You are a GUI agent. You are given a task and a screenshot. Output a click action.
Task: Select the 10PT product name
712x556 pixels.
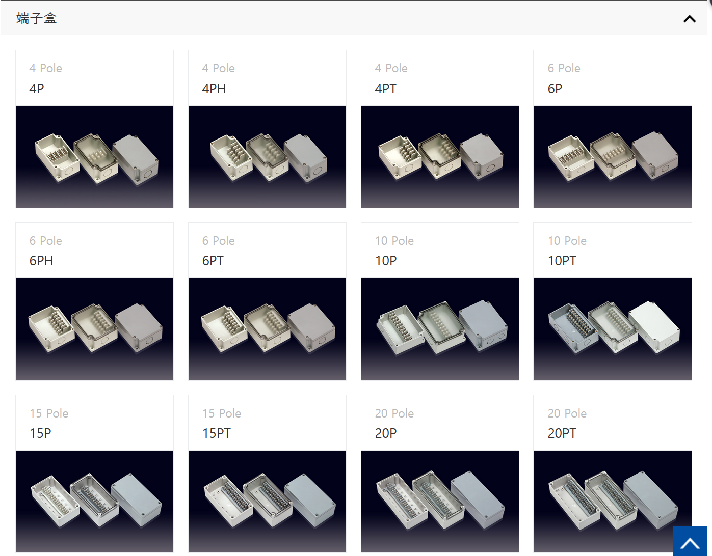click(x=562, y=261)
